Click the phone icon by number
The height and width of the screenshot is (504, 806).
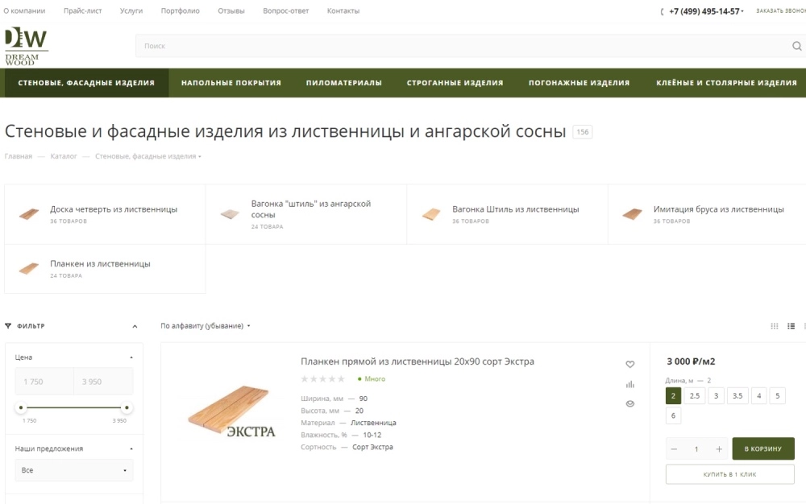click(x=662, y=11)
